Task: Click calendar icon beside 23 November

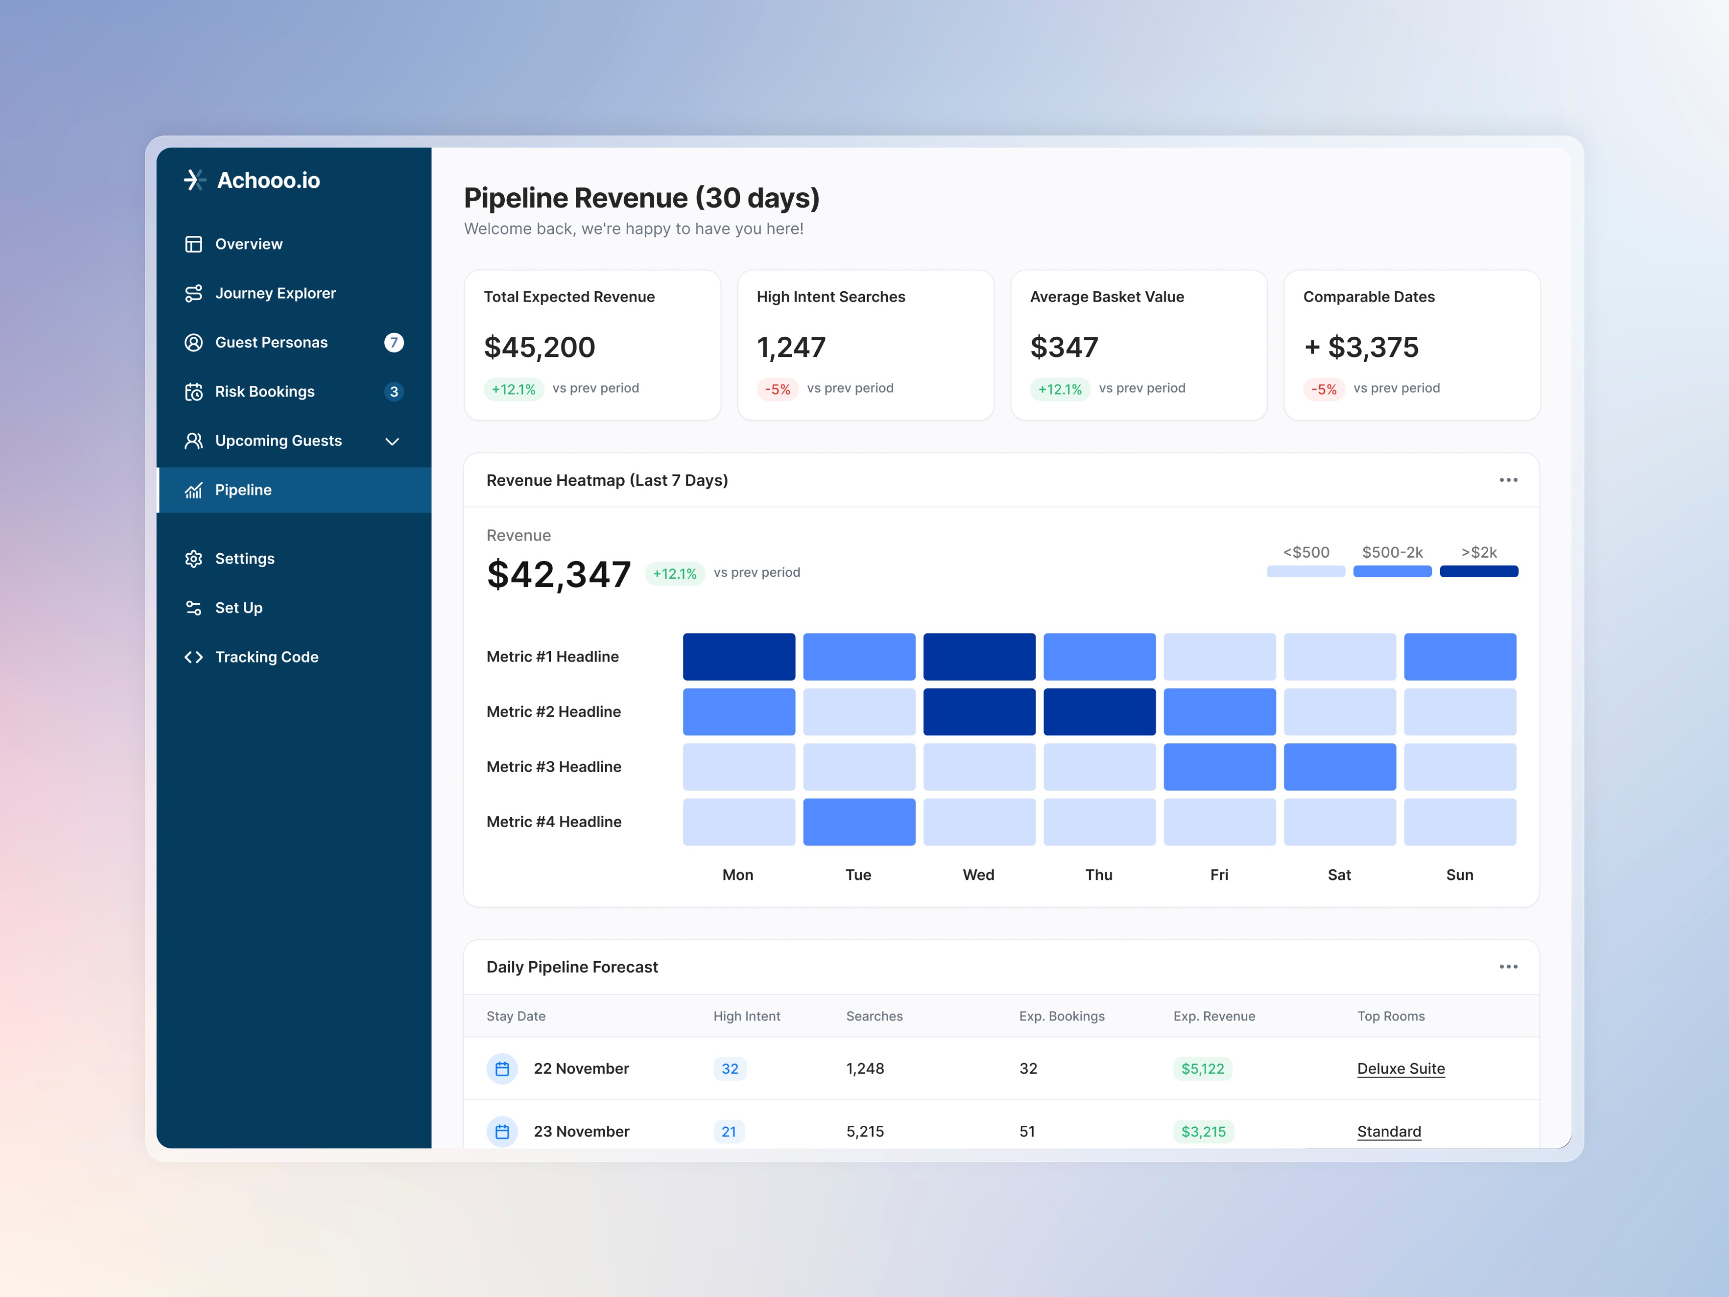Action: click(502, 1131)
